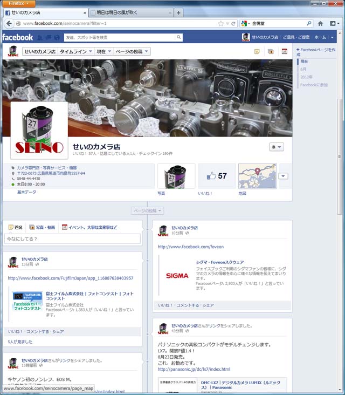This screenshot has height=395, width=345.
Task: Click the Firefox application menu button
Action: click(18, 3)
